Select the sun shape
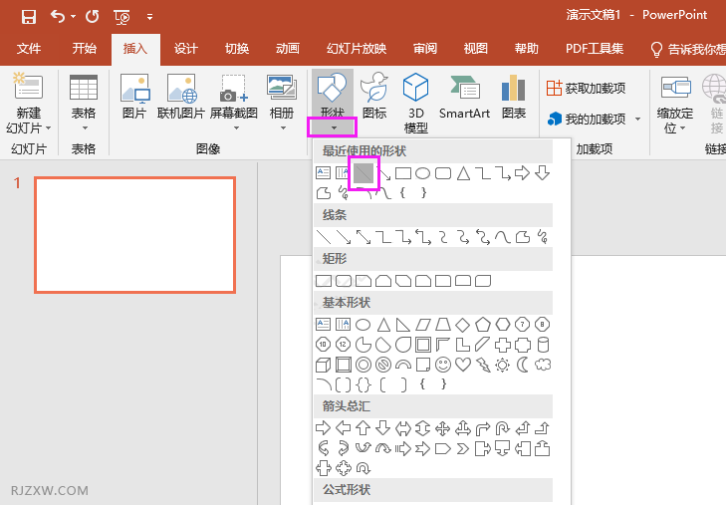 point(502,365)
